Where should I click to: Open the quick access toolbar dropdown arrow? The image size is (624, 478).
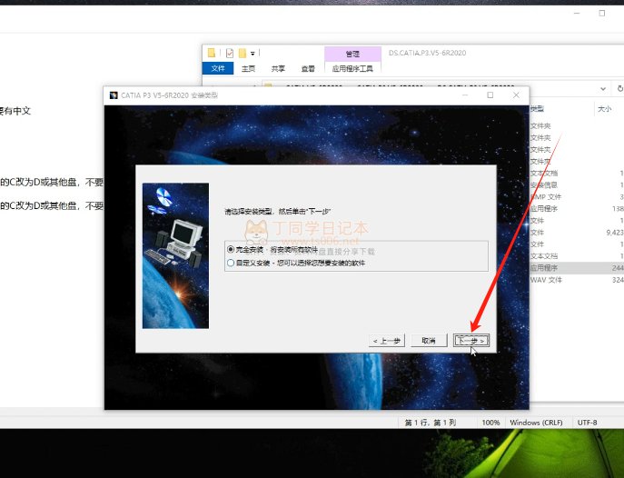pyautogui.click(x=253, y=53)
